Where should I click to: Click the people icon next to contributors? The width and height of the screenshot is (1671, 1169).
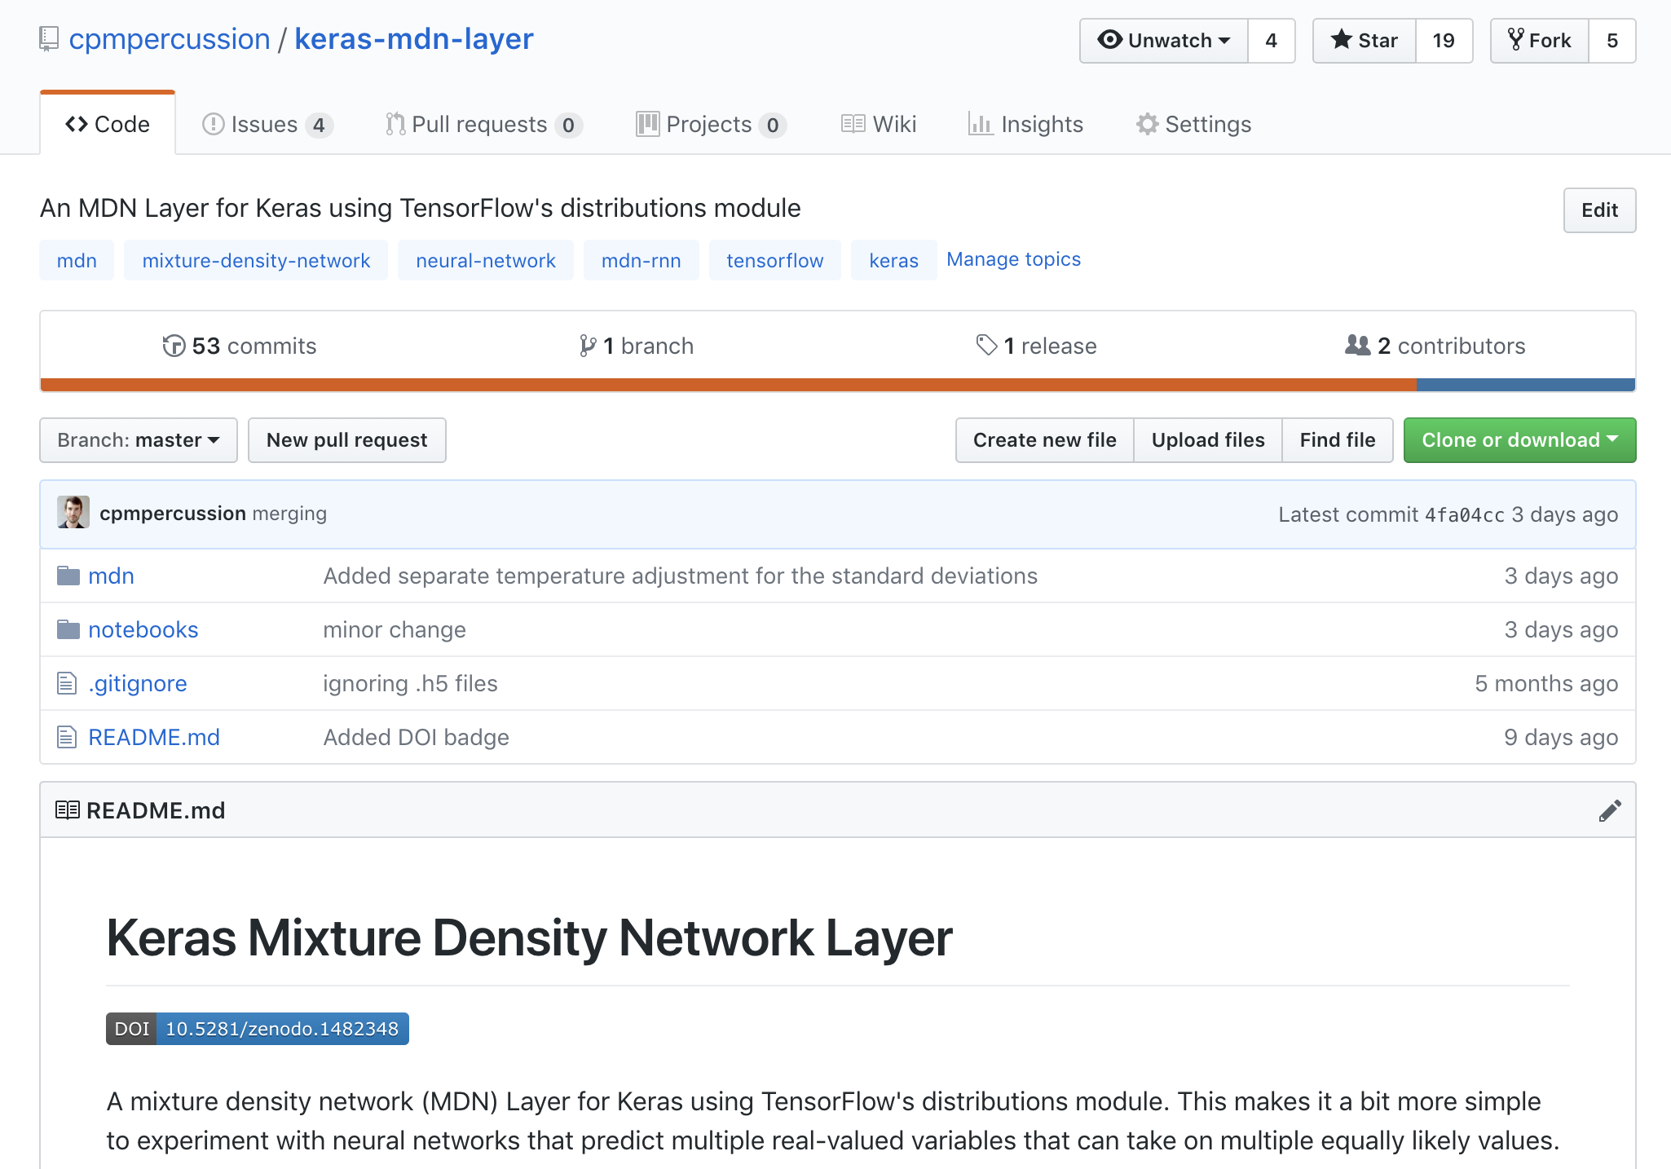coord(1358,345)
